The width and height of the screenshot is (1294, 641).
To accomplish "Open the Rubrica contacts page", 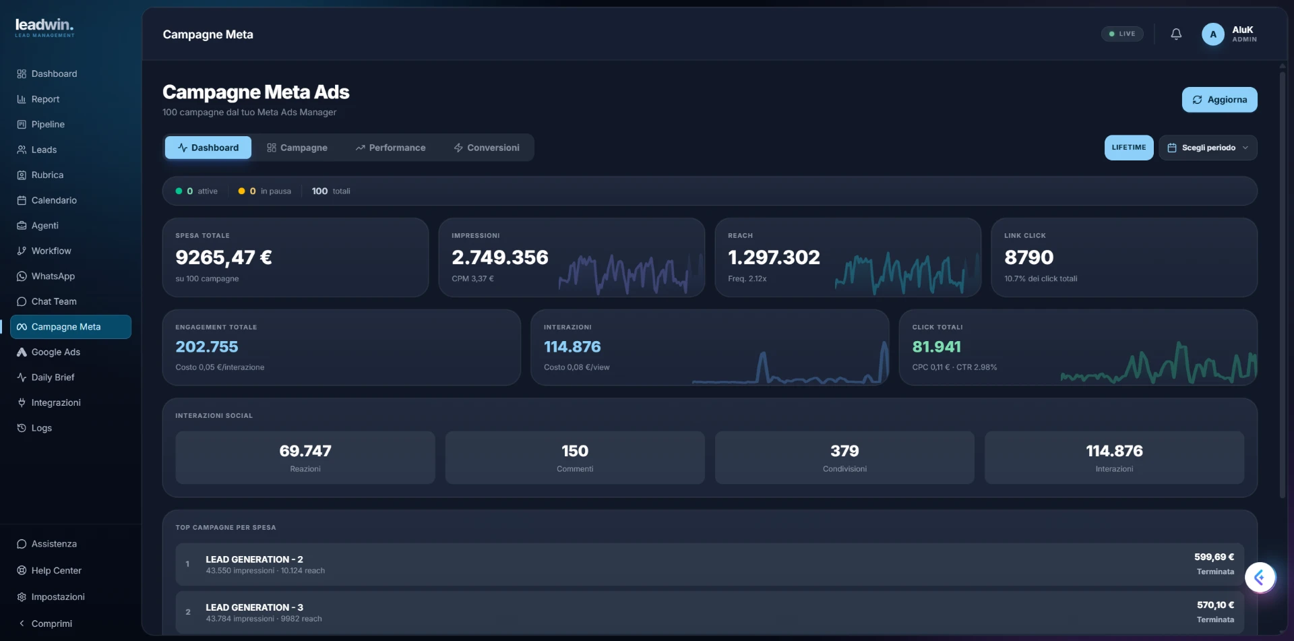I will click(x=70, y=175).
